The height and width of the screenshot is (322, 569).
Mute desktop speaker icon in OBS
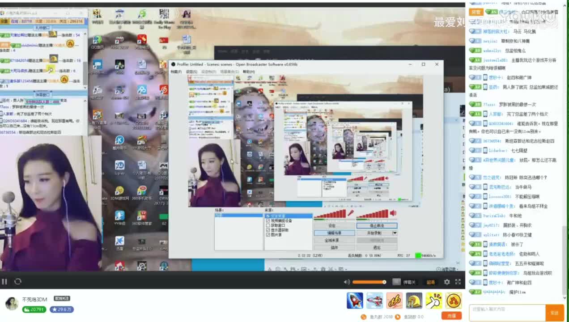pyautogui.click(x=393, y=213)
